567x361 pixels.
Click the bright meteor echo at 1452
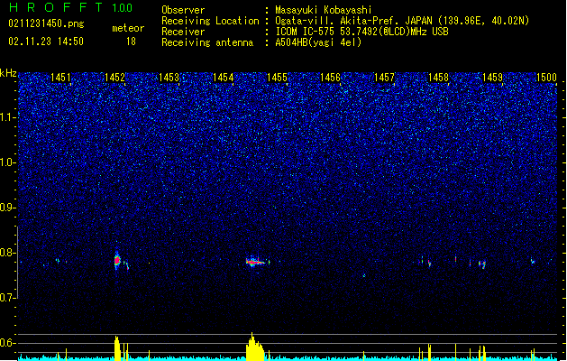tap(117, 260)
